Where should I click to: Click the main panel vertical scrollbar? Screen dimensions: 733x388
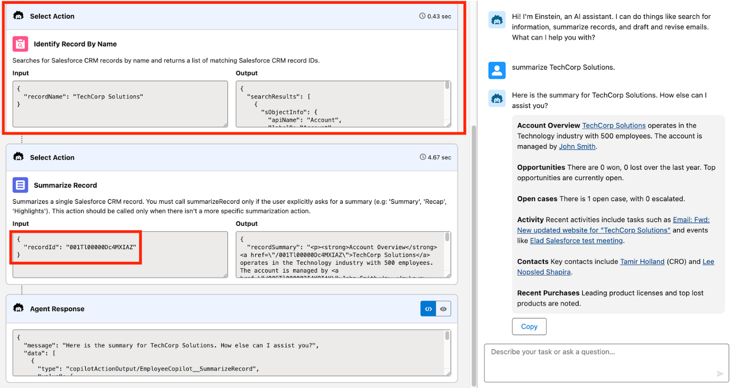(474, 255)
